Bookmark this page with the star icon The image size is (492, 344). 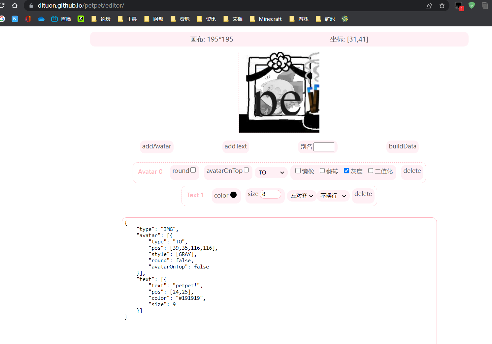442,6
